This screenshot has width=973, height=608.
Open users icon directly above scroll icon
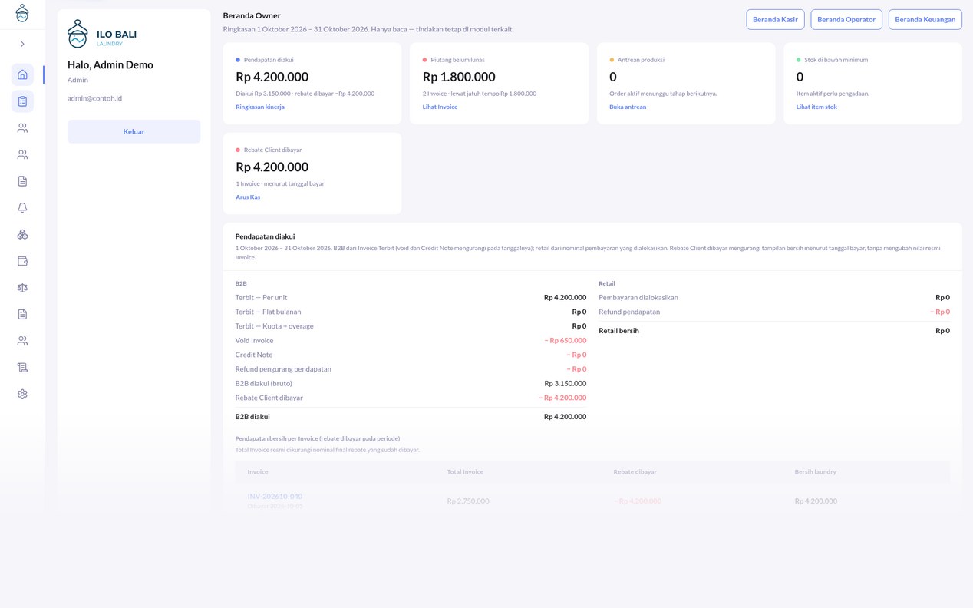click(22, 341)
